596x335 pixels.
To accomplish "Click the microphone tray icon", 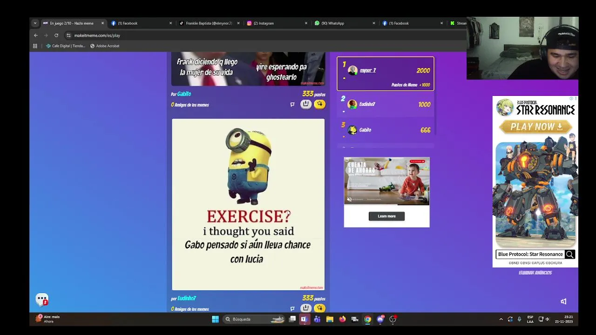I will pyautogui.click(x=519, y=319).
